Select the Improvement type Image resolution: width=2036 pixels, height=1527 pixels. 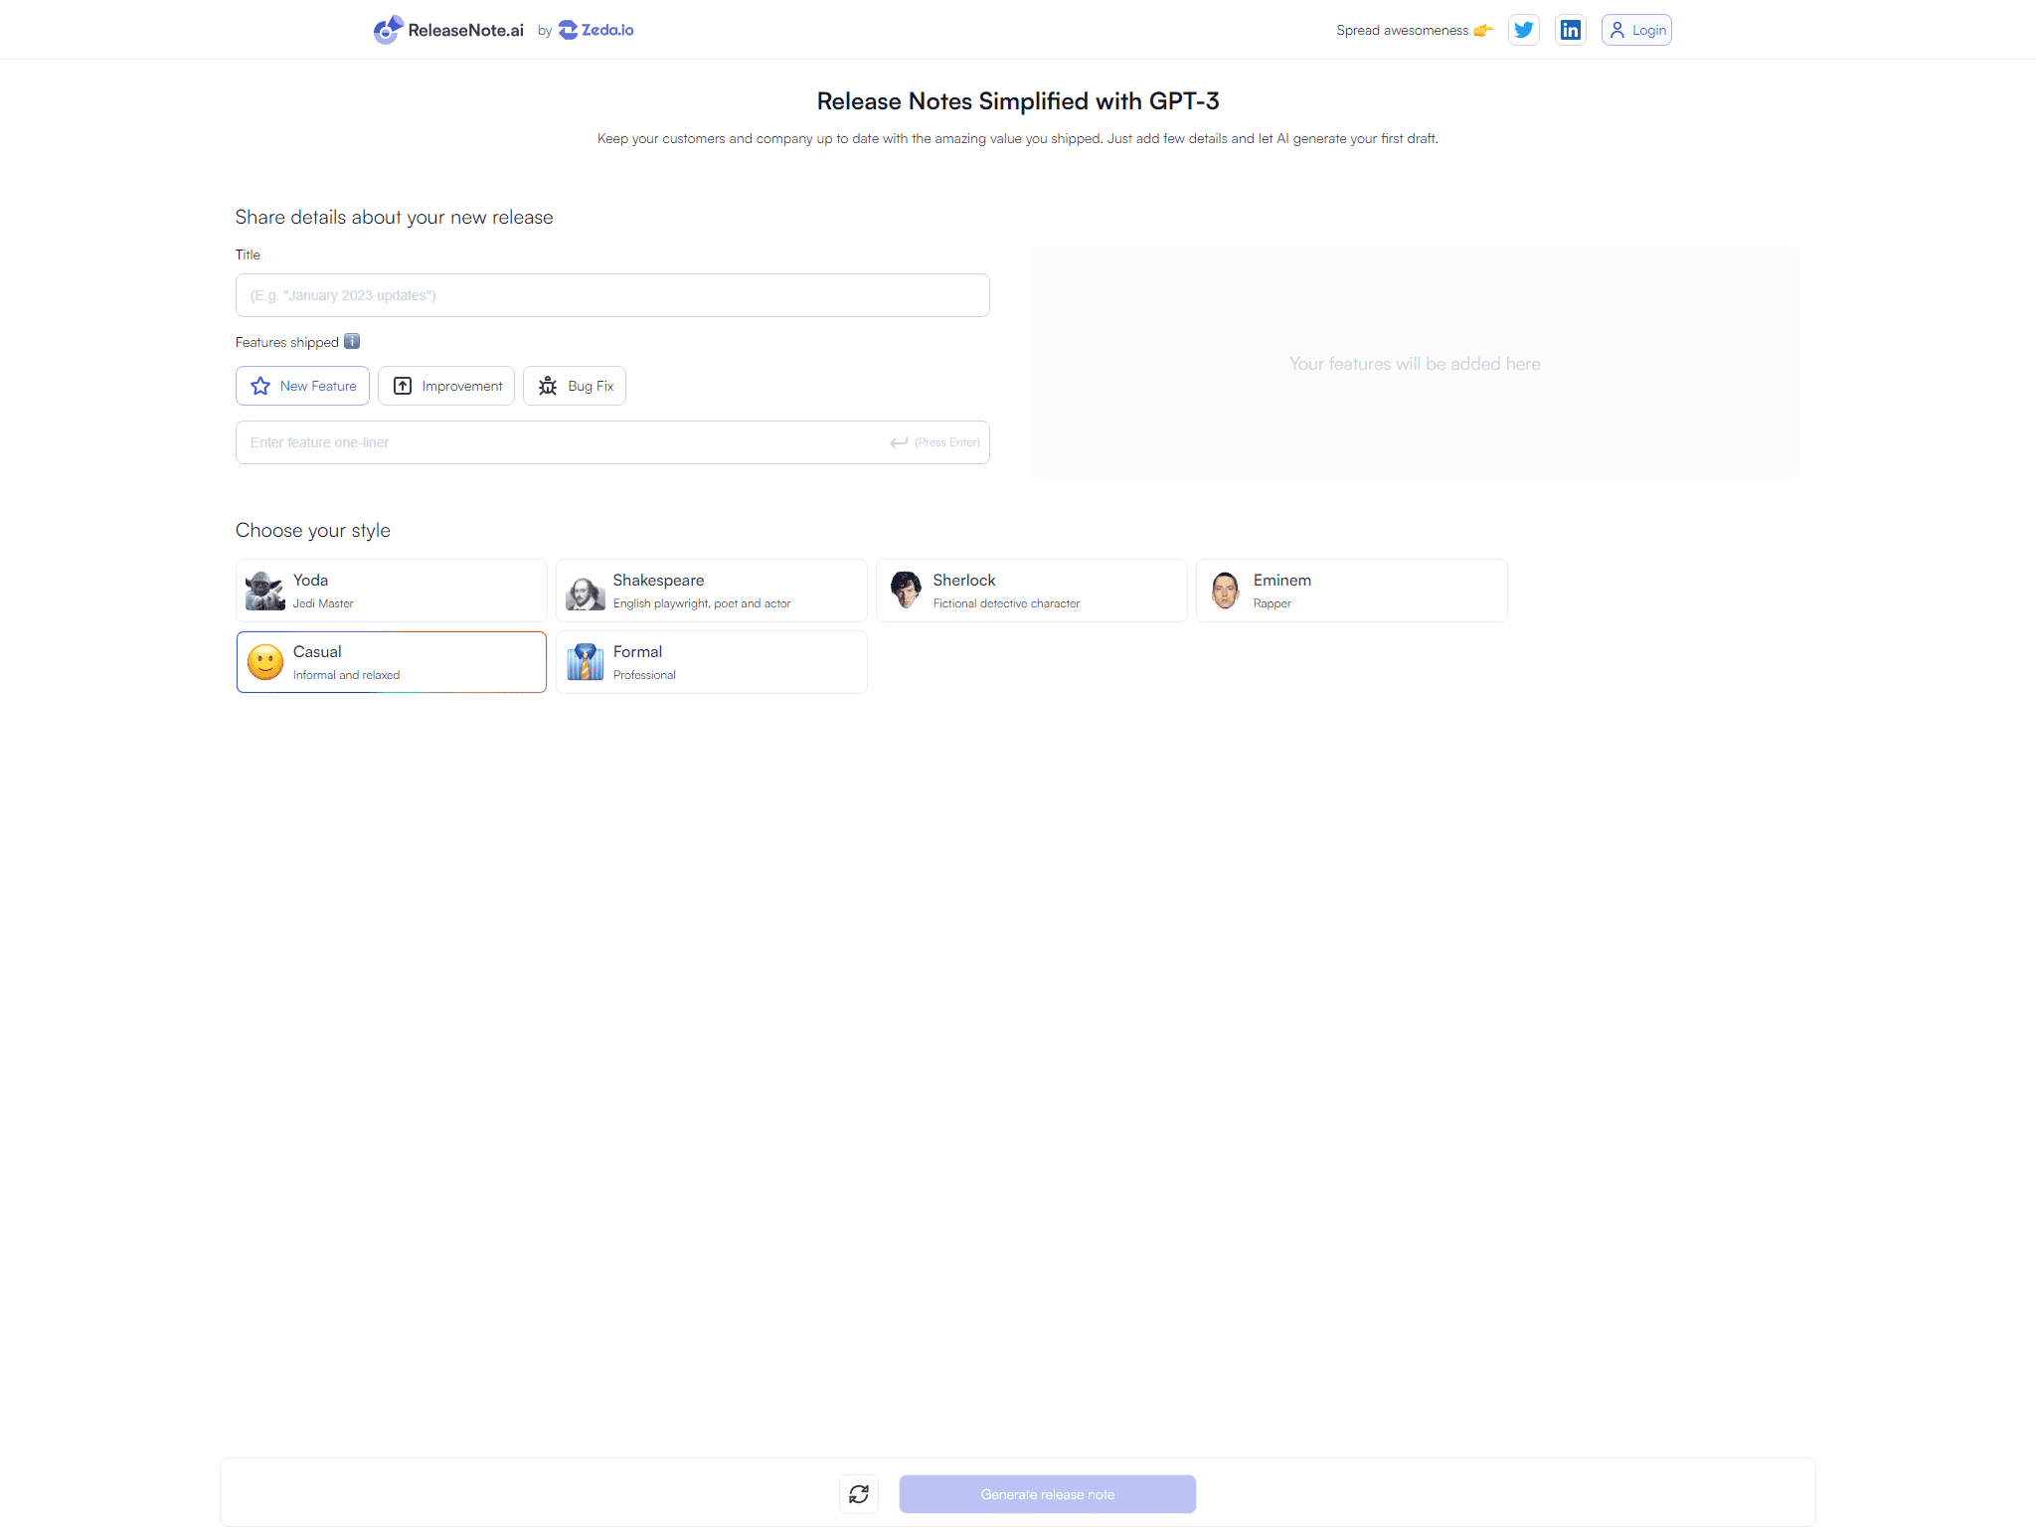[x=446, y=386]
